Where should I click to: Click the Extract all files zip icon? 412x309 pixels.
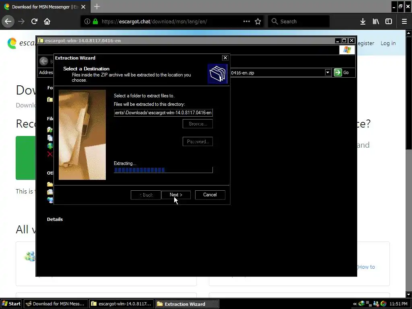pos(50,100)
